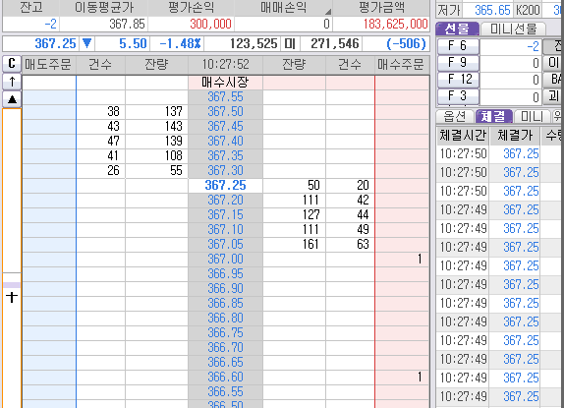The image size is (564, 408).
Task: Select price 367.30 in ladder
Action: tap(225, 170)
